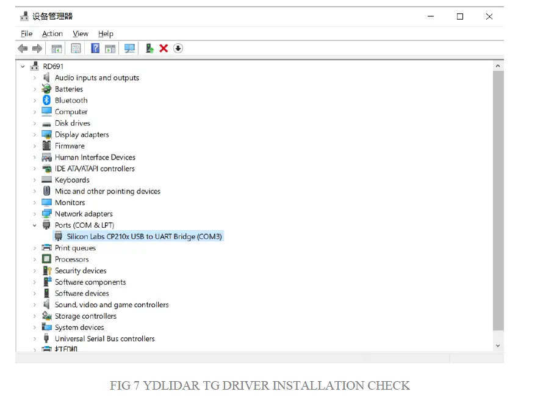Select the RD691 computer name
This screenshot has height=408, width=543.
(x=53, y=66)
